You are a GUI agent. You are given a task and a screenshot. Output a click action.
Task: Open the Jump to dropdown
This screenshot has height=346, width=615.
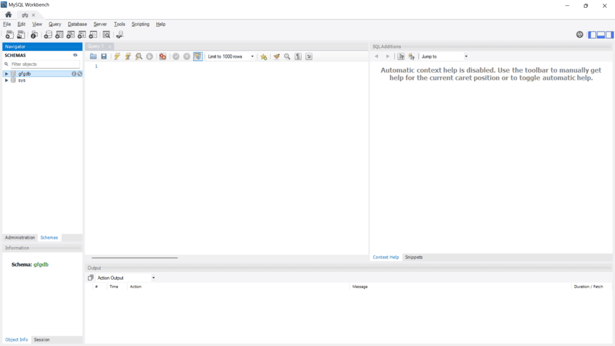444,56
